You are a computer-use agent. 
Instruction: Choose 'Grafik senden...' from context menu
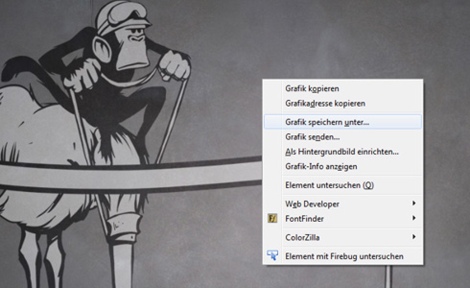[312, 137]
